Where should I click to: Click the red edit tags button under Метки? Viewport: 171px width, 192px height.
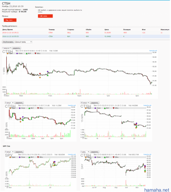click(10, 20)
